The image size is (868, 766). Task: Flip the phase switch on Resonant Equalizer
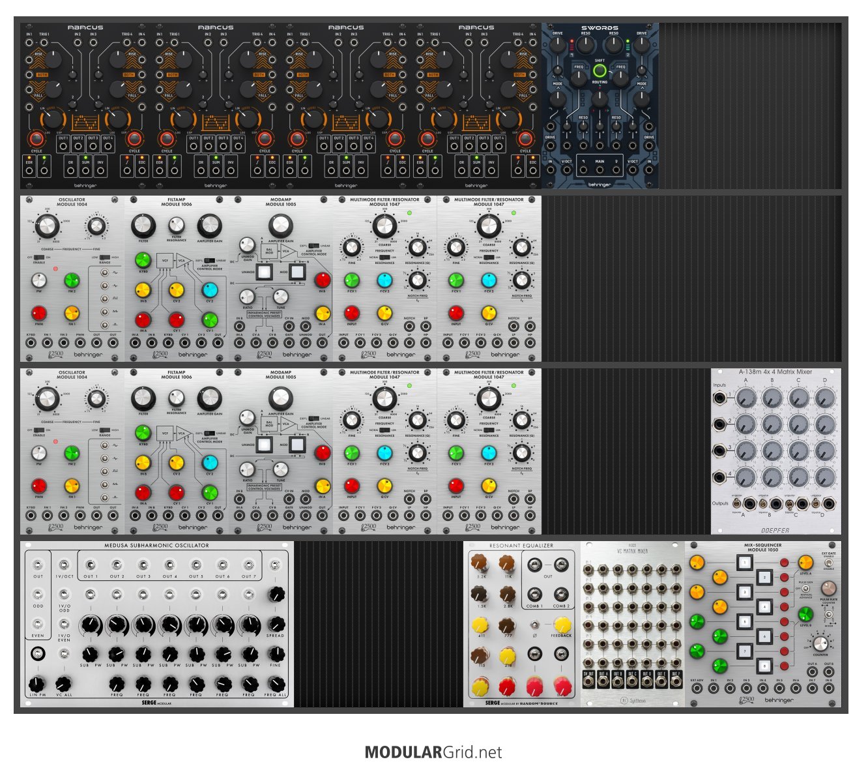coord(534,625)
